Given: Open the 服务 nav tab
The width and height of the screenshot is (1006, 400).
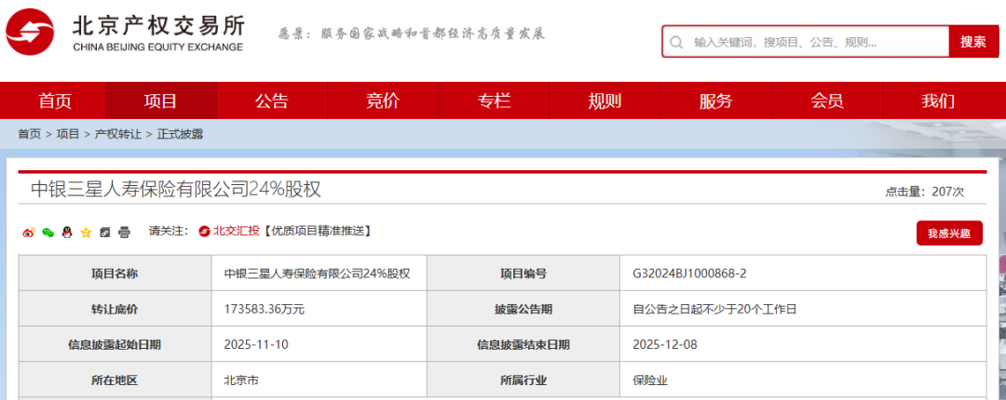Looking at the screenshot, I should [x=716, y=100].
